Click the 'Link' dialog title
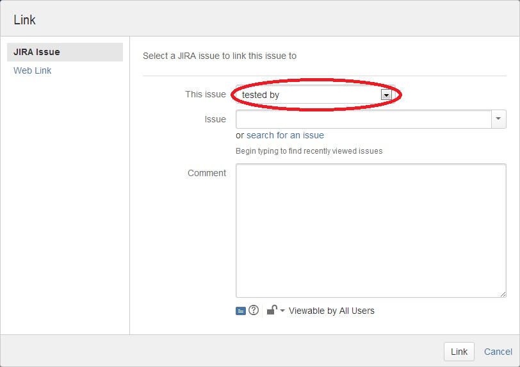Screen dimensions: 520x367 (x=24, y=20)
